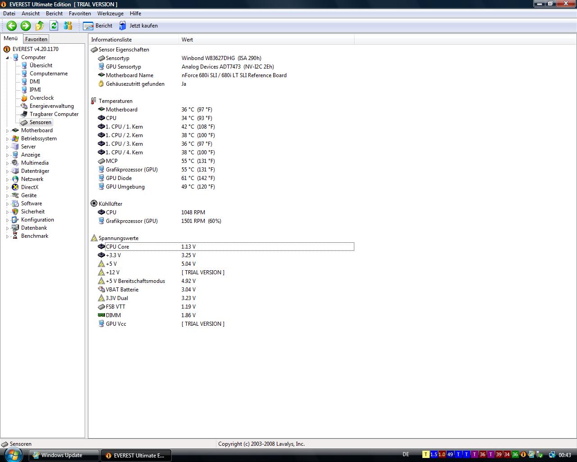Image resolution: width=577 pixels, height=462 pixels.
Task: Expand the Datenträger tree node
Action: tap(7, 171)
